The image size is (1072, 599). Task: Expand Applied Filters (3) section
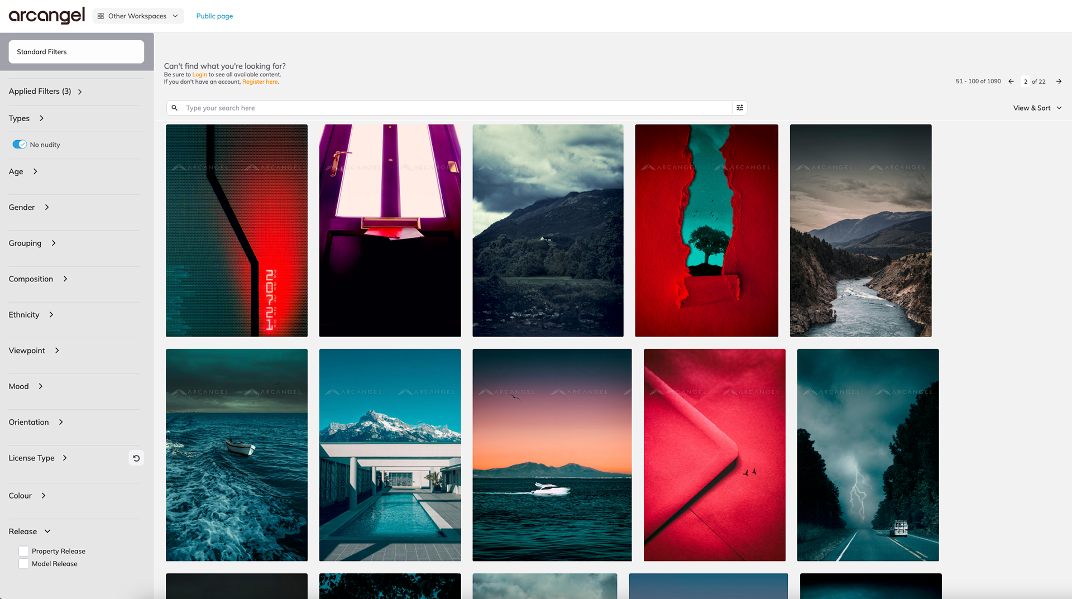click(46, 92)
